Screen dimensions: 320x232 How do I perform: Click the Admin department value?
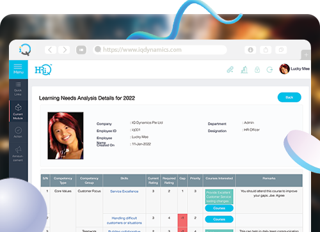(x=249, y=123)
